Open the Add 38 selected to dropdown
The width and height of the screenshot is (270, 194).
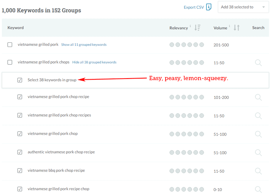click(243, 7)
